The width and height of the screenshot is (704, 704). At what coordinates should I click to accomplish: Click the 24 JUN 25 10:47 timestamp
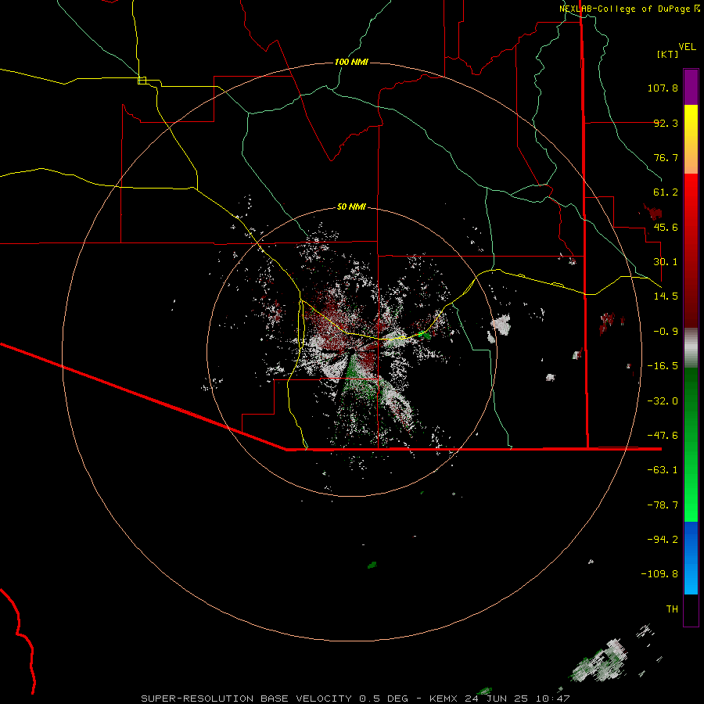tap(519, 699)
